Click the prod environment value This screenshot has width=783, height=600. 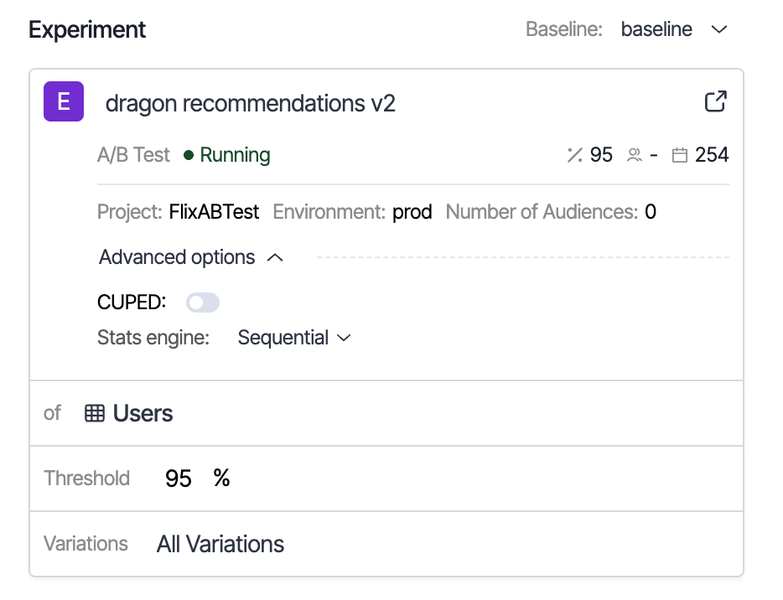(x=412, y=212)
